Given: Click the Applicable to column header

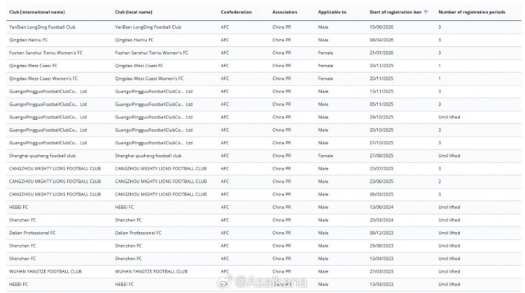Looking at the screenshot, I should point(332,12).
